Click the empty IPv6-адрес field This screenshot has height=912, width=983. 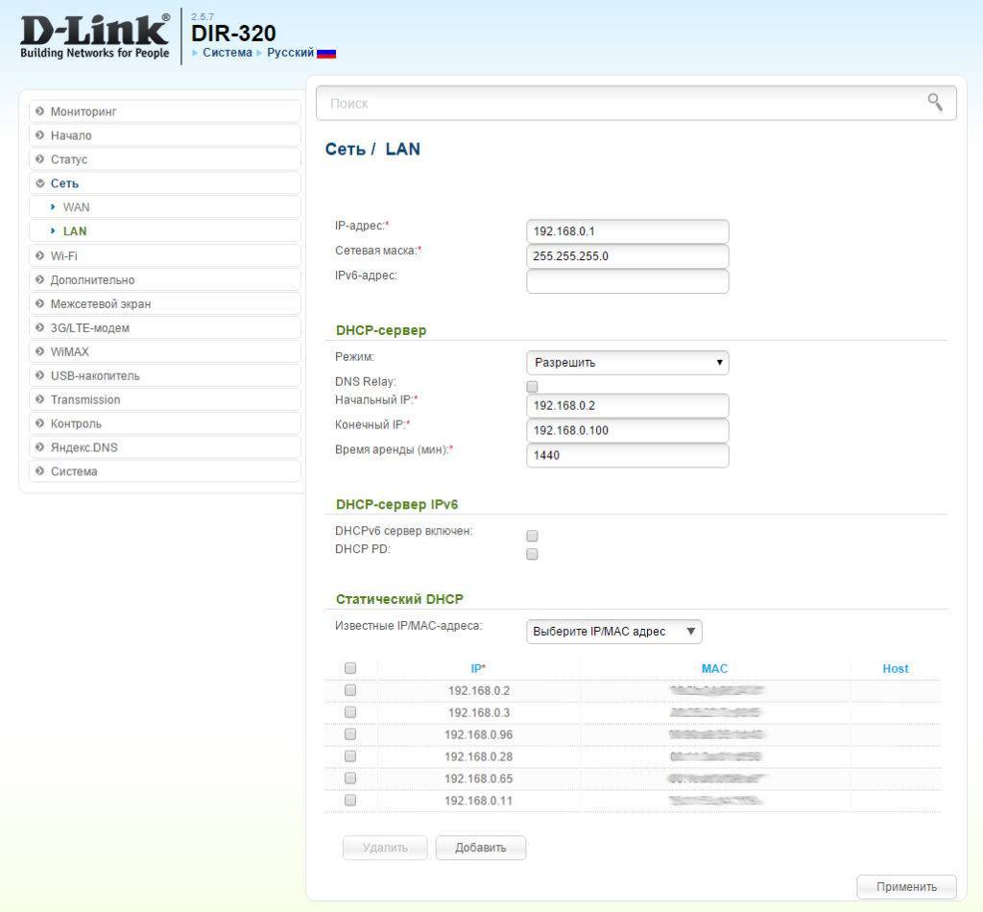(x=628, y=281)
